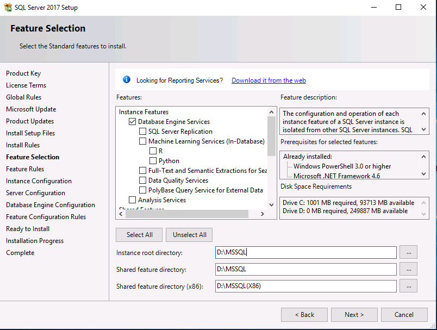Viewport: 437px width, 330px height.
Task: Click Feature description scroll up arrow
Action: click(423, 114)
